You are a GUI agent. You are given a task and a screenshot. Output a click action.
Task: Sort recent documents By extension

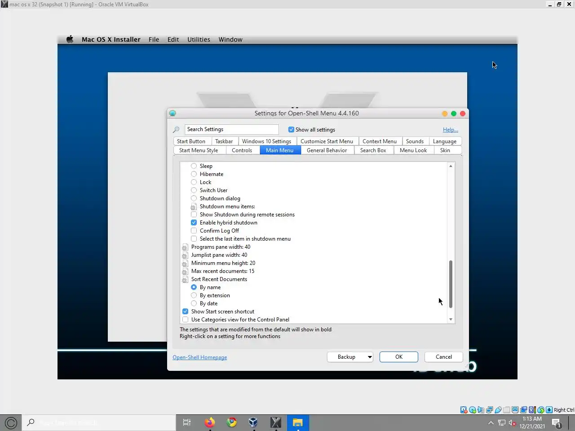coord(194,295)
